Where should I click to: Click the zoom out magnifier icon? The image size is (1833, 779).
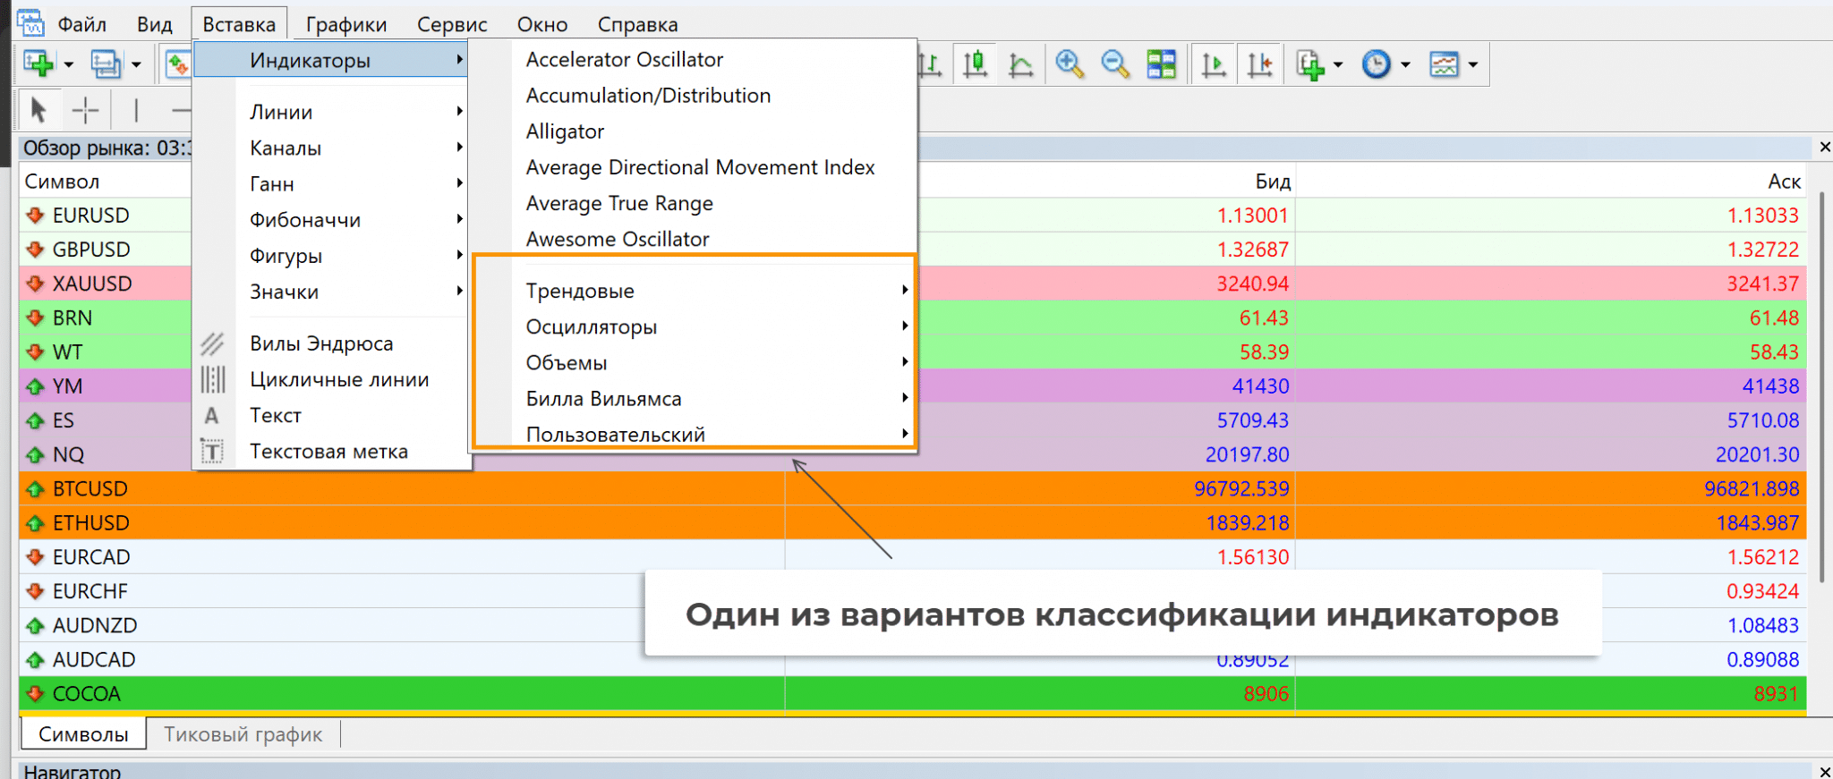1114,64
